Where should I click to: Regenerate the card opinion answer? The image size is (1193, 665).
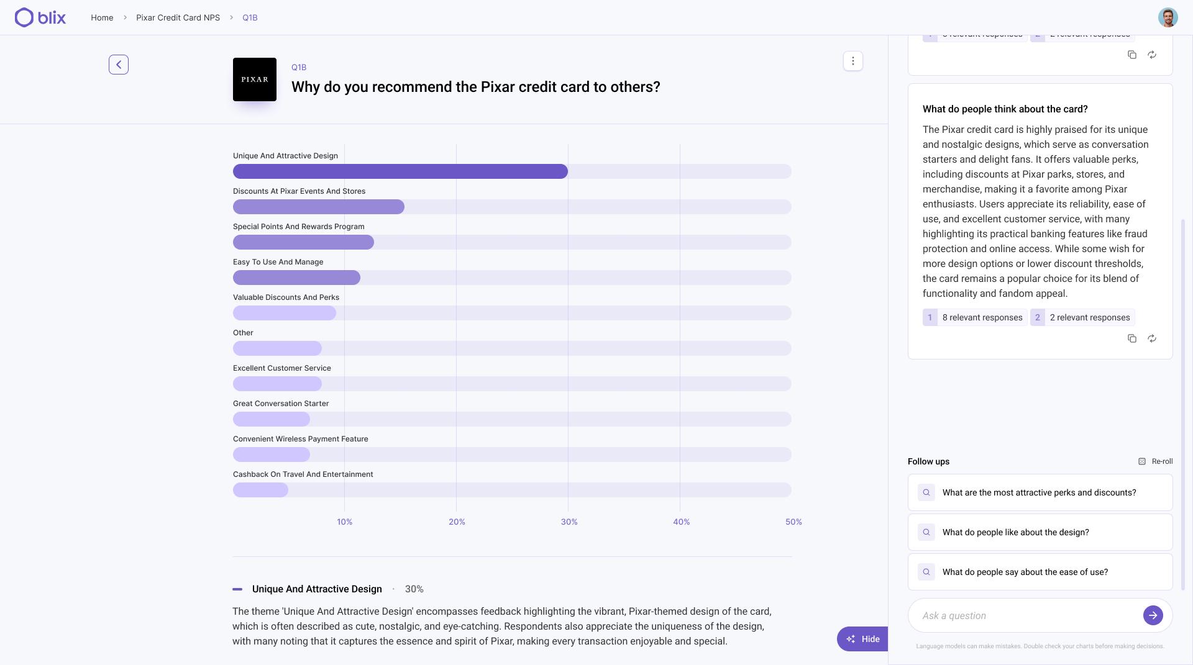coord(1152,338)
